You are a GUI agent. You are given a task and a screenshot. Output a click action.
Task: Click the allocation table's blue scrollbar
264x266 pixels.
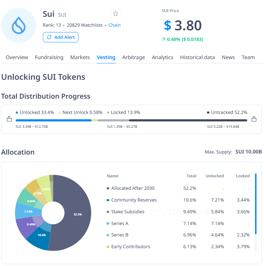tap(256, 204)
